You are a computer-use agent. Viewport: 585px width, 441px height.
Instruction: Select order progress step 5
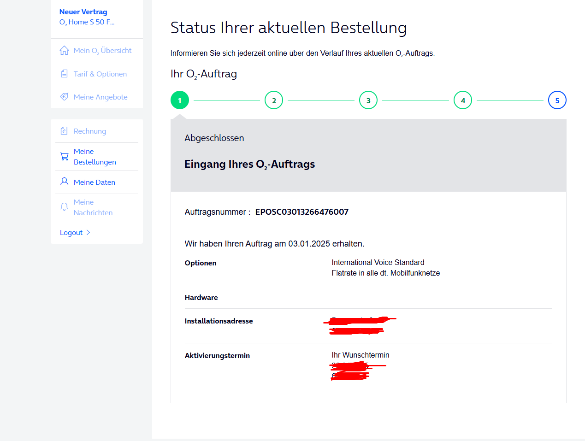coord(557,100)
